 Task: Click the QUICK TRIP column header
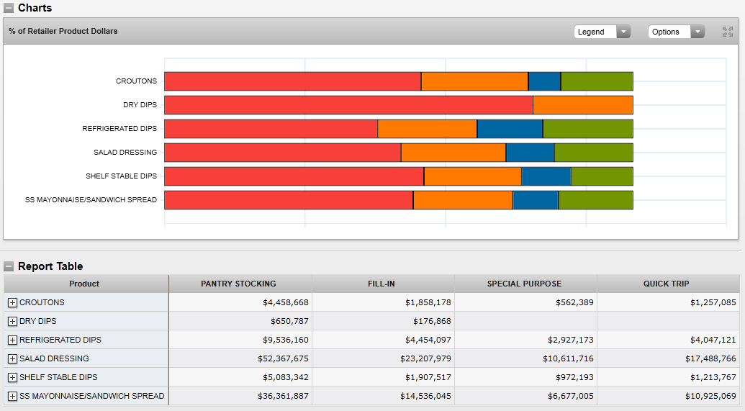[x=667, y=284]
